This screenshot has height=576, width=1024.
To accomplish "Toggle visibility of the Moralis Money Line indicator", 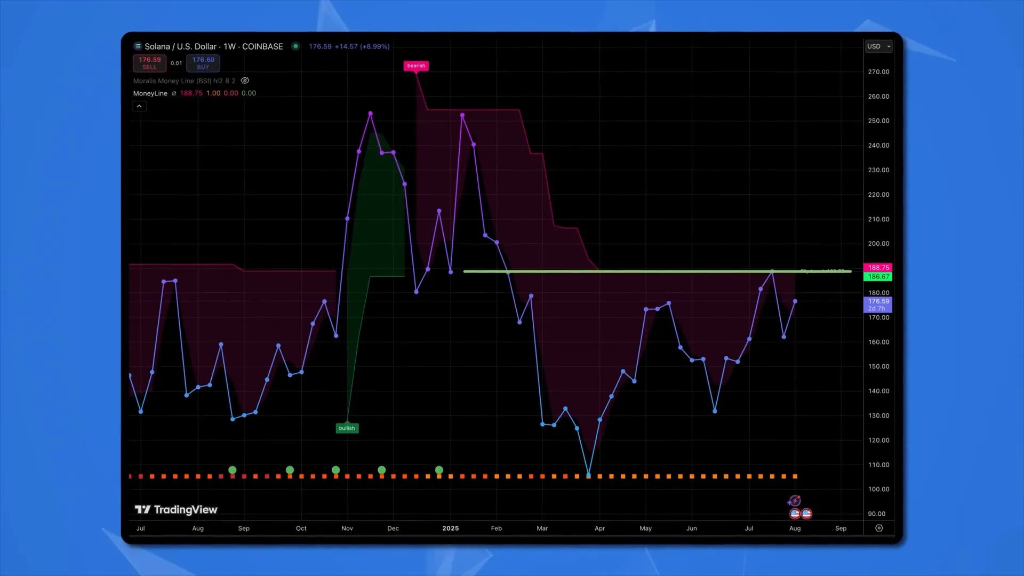I will click(x=245, y=81).
